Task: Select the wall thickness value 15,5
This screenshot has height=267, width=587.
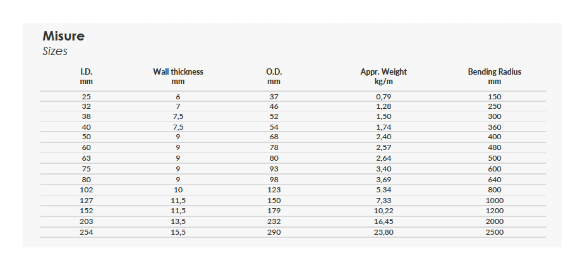Action: 178,232
